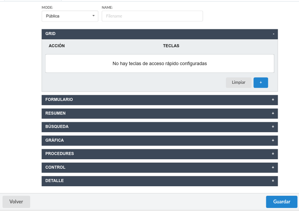Click the plus icon on FORMULARIO bar
This screenshot has height=211, width=299.
click(273, 100)
